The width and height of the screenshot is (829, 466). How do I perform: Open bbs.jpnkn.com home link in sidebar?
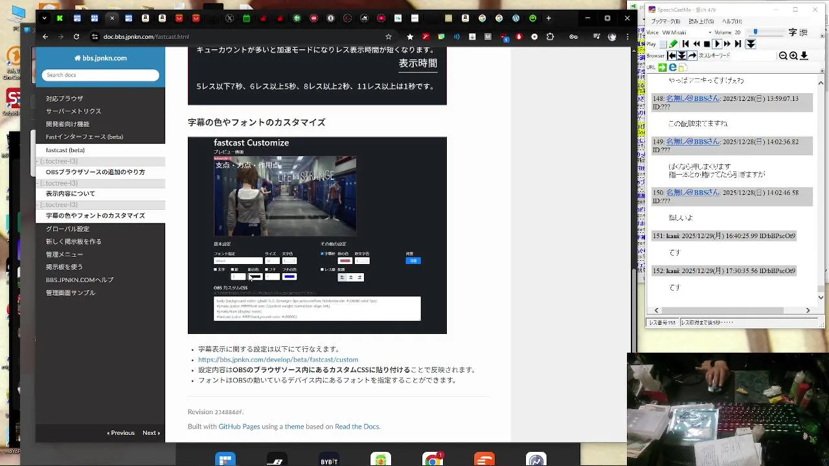pyautogui.click(x=100, y=58)
